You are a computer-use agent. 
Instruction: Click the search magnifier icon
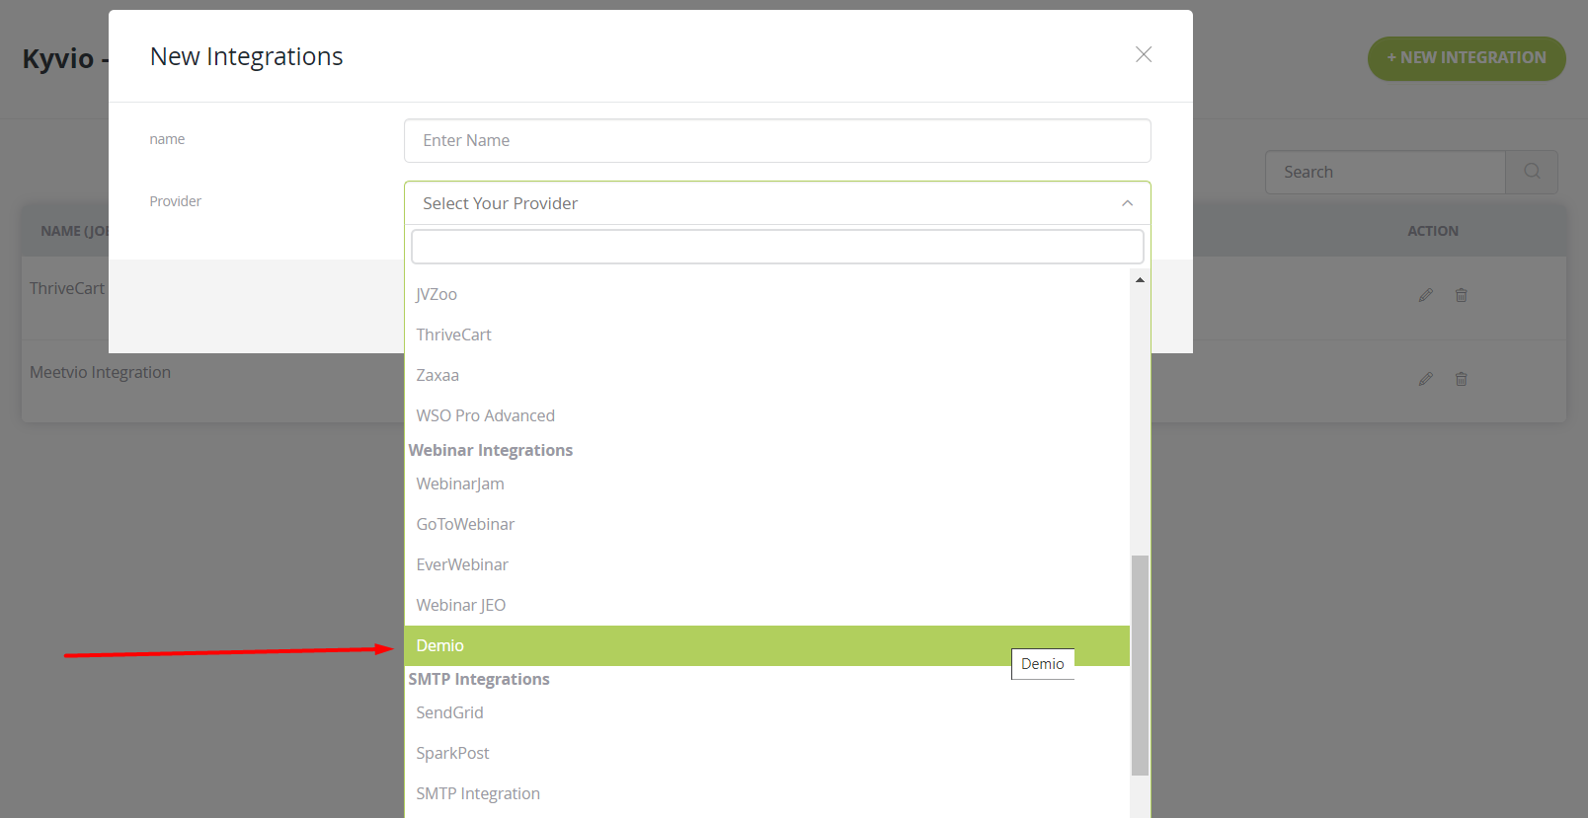[x=1532, y=172]
